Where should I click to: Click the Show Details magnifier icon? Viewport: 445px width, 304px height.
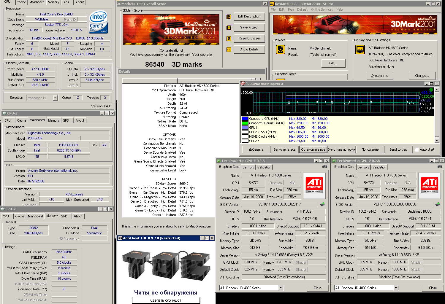[x=229, y=50]
